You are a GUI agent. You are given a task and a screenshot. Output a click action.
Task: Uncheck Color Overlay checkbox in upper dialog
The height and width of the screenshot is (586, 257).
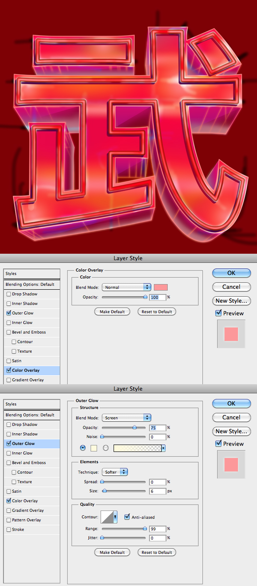pyautogui.click(x=9, y=370)
